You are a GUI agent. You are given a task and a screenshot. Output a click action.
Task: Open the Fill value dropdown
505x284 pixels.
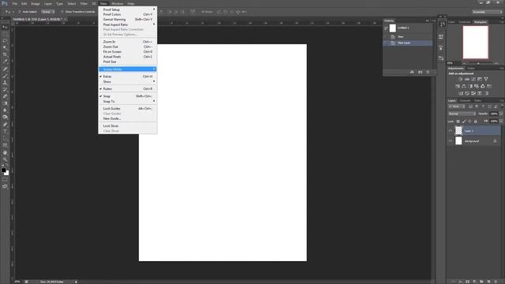click(501, 121)
